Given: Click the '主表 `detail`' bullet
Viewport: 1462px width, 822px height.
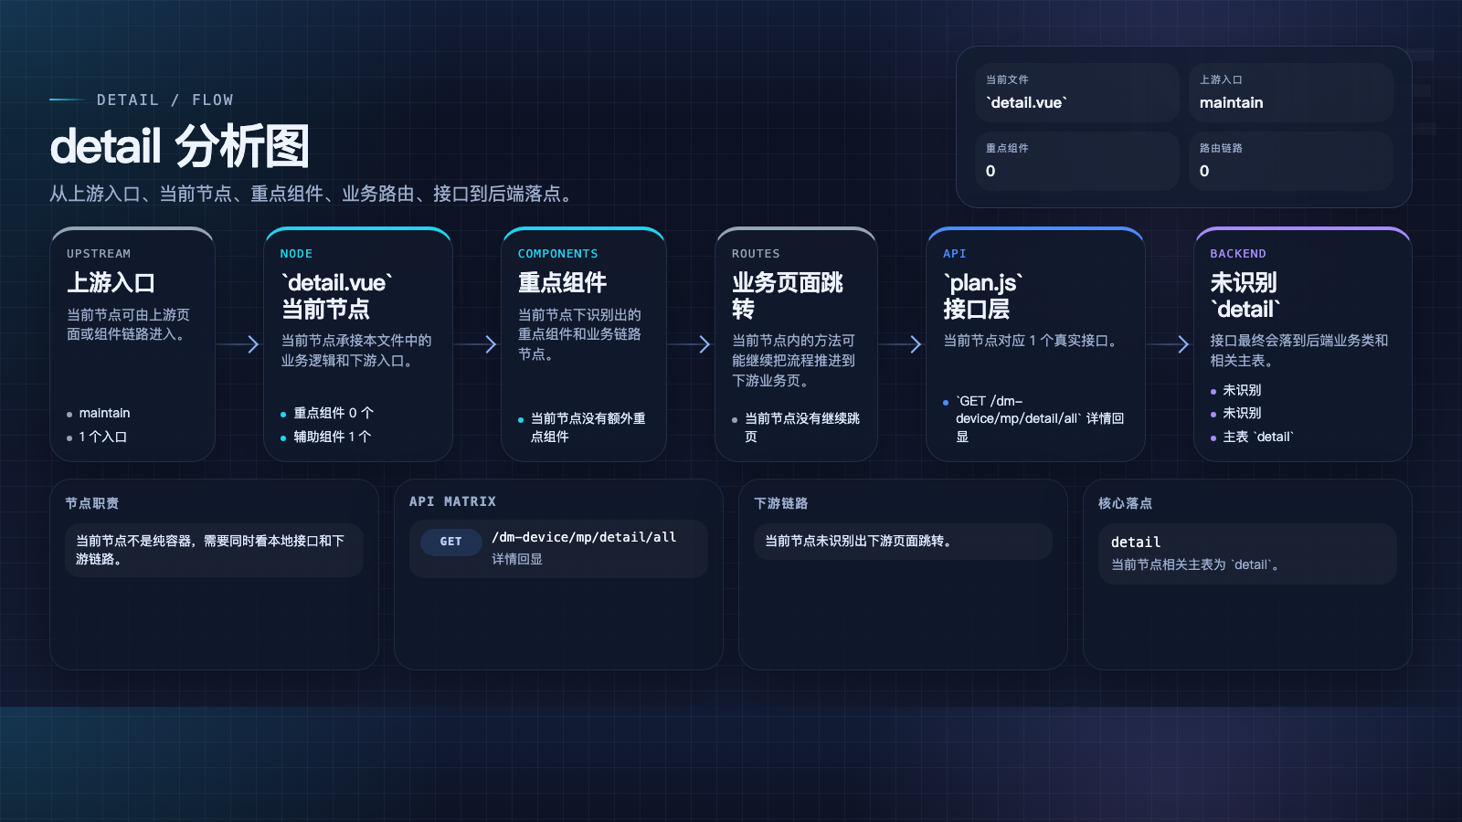Looking at the screenshot, I should coord(1257,437).
